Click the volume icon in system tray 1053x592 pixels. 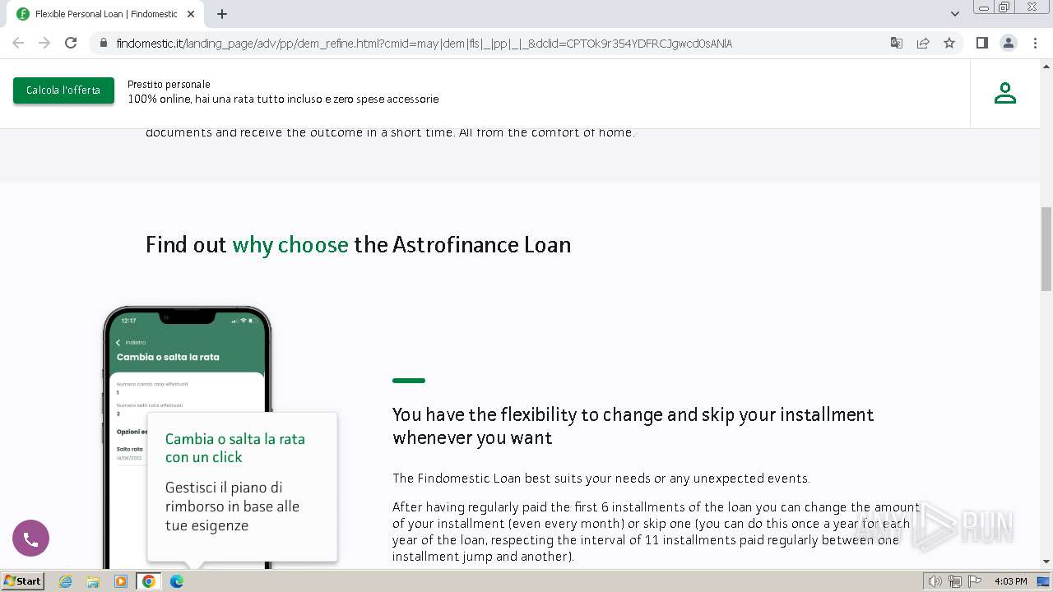tap(935, 581)
